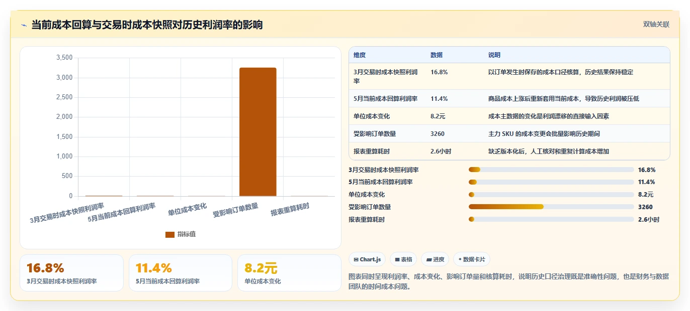
Task: Click the 3260 value beside progress bar
Action: click(x=645, y=207)
